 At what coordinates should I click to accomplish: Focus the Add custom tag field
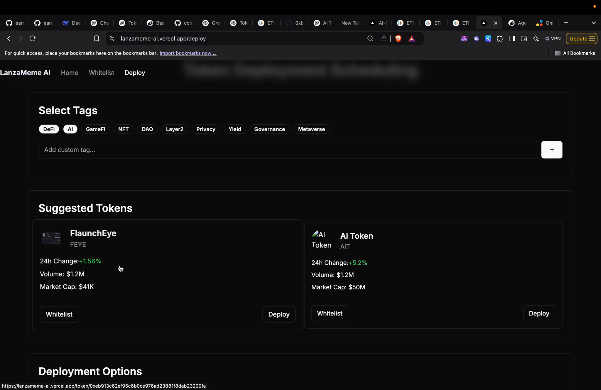288,150
